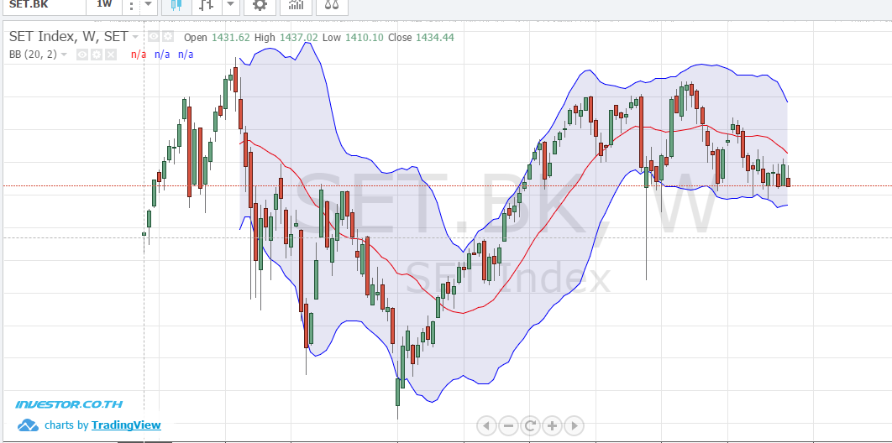The image size is (892, 443).
Task: Zoom in with the plus control
Action: point(552,425)
